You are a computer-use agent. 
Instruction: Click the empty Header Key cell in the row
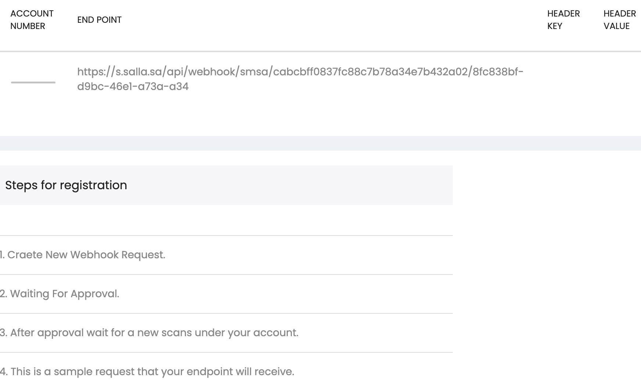pos(563,79)
